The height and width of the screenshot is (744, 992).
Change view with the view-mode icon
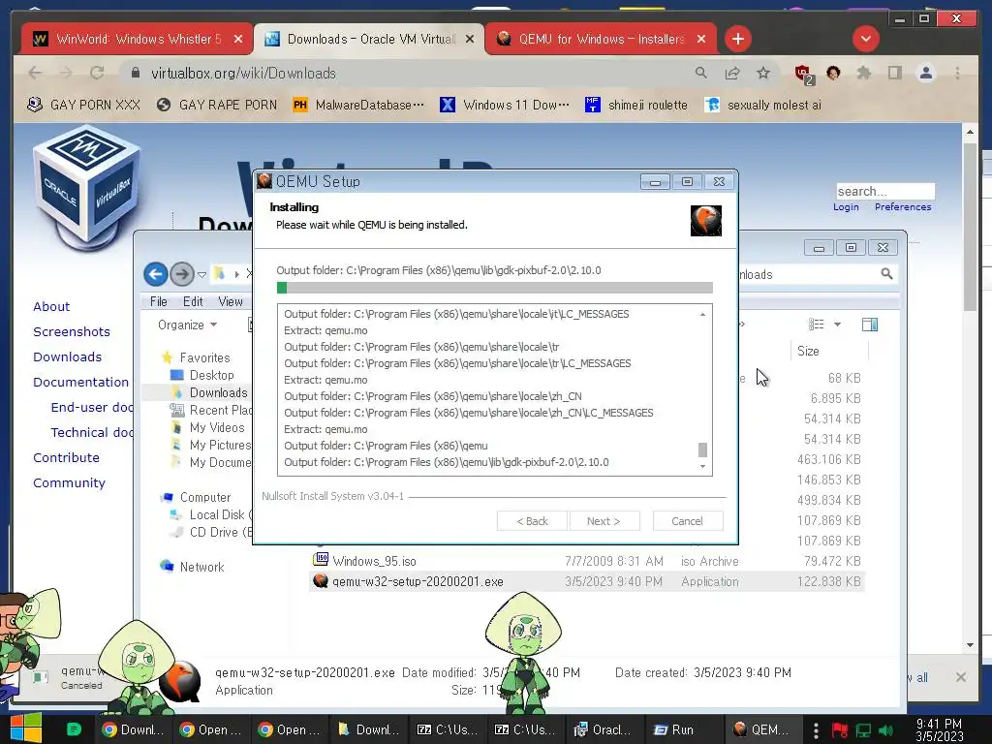[816, 325]
